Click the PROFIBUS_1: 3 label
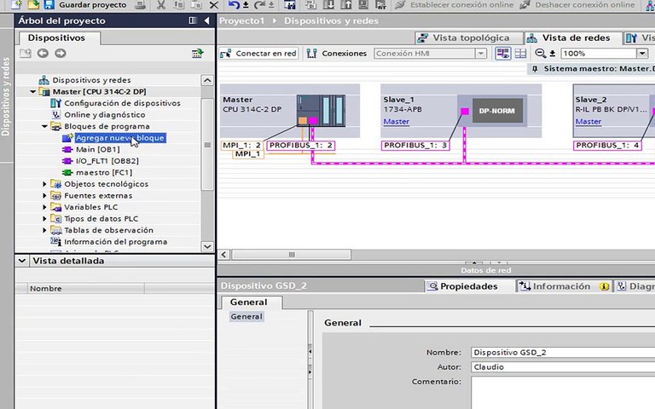 [x=415, y=145]
